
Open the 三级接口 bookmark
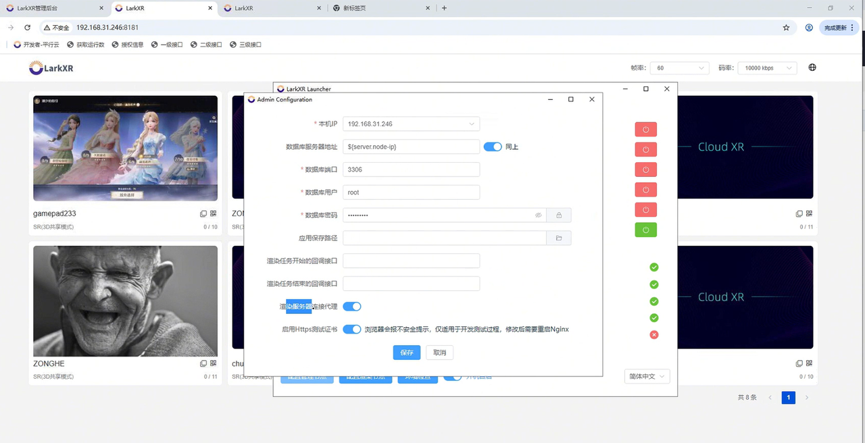(x=245, y=45)
